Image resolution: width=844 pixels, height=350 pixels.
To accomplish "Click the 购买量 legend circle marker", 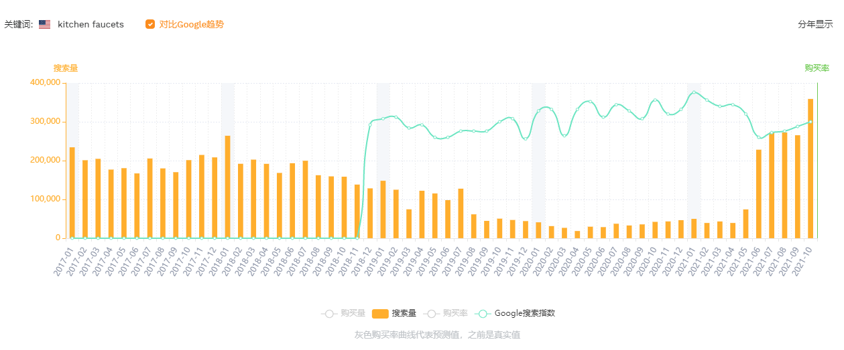I will [x=328, y=313].
